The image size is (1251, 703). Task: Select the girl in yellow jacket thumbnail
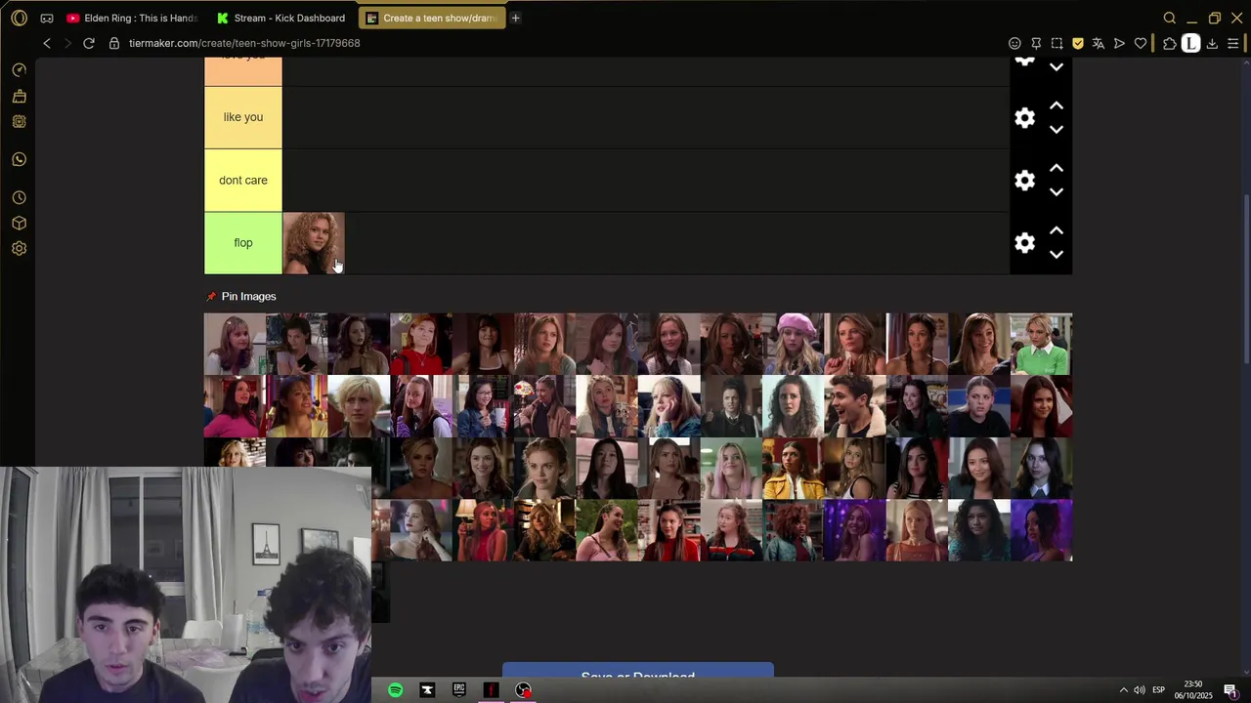click(x=794, y=469)
